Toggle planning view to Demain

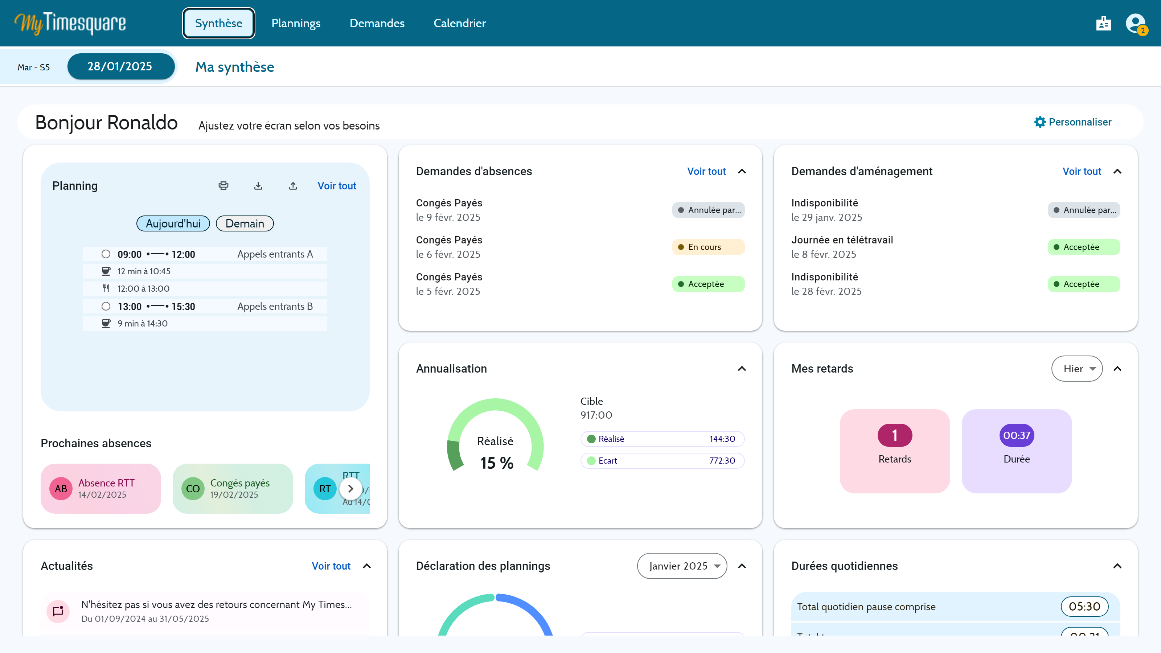coord(244,223)
